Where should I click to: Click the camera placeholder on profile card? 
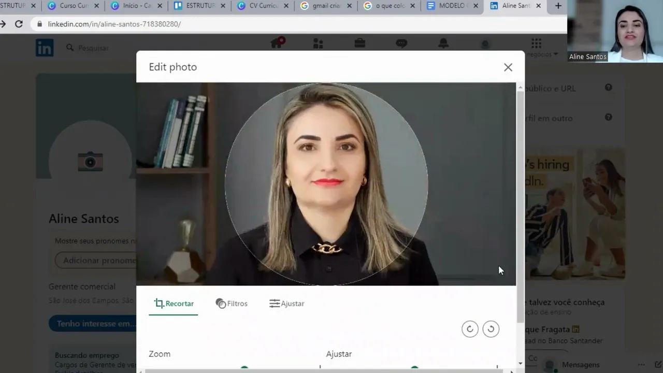point(90,161)
